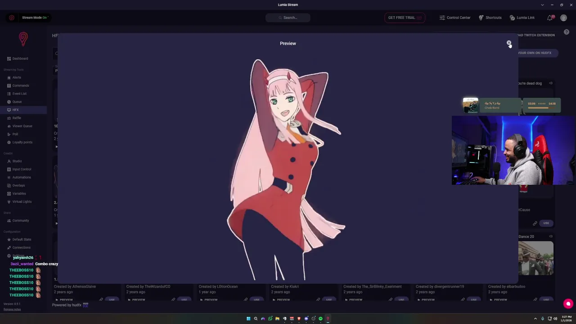576x324 pixels.
Task: Click the Lumia Stream logo in sidebar
Action: tap(23, 39)
